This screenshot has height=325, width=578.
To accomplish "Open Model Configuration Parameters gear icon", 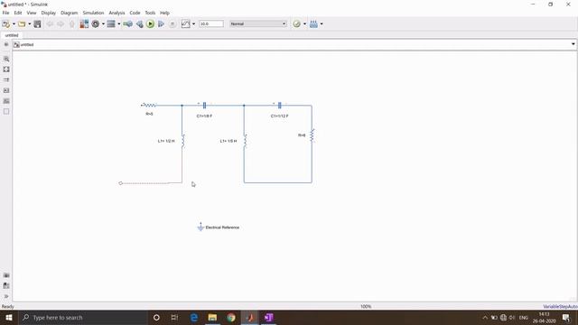I will tap(96, 24).
